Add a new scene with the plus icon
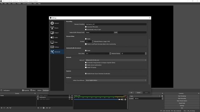This screenshot has width=200, height=112. click(x=2, y=108)
